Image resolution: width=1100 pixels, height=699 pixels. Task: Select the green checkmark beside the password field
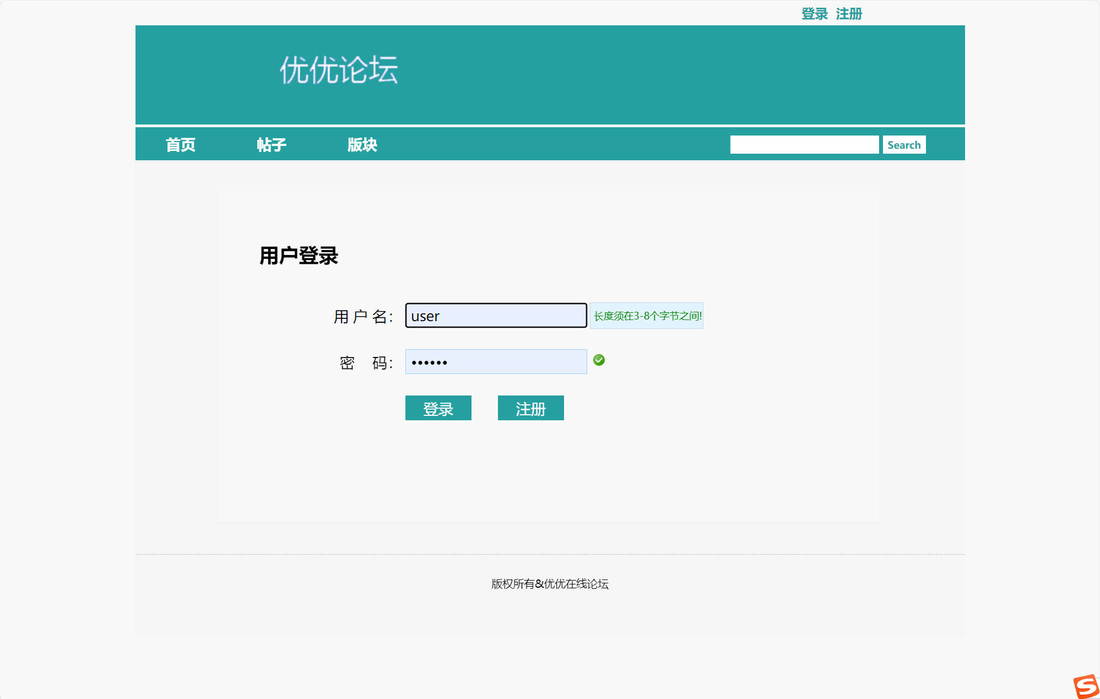click(600, 360)
